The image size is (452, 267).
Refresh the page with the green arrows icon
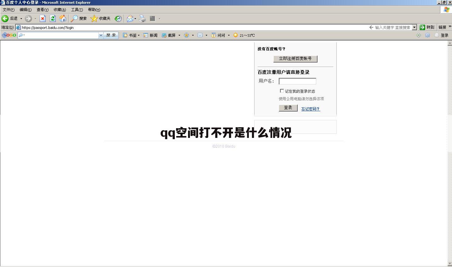(x=53, y=19)
